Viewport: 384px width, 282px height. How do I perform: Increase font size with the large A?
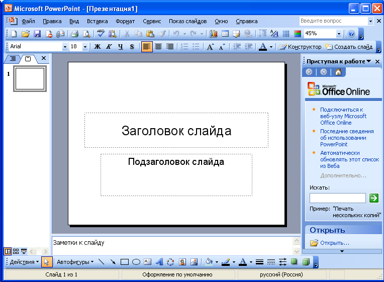pos(211,47)
